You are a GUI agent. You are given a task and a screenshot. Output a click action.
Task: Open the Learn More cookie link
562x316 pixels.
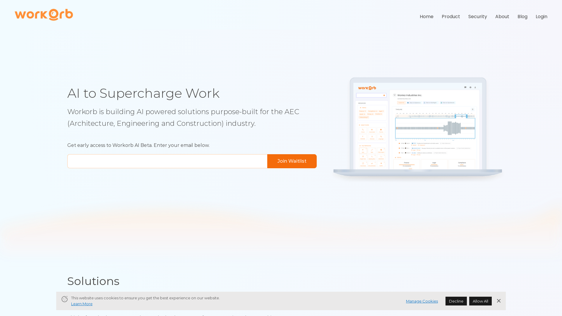[82, 304]
